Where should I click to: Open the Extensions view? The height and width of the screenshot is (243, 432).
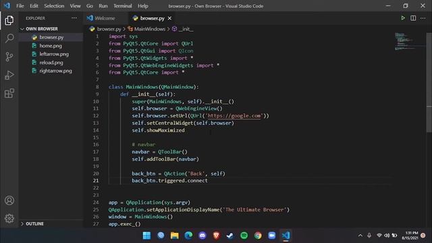pyautogui.click(x=9, y=93)
